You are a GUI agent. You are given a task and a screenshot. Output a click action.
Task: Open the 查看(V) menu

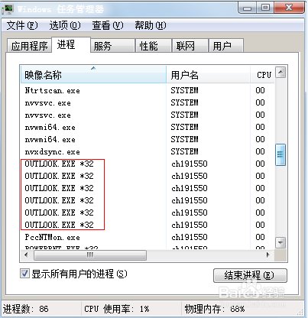tap(108, 25)
